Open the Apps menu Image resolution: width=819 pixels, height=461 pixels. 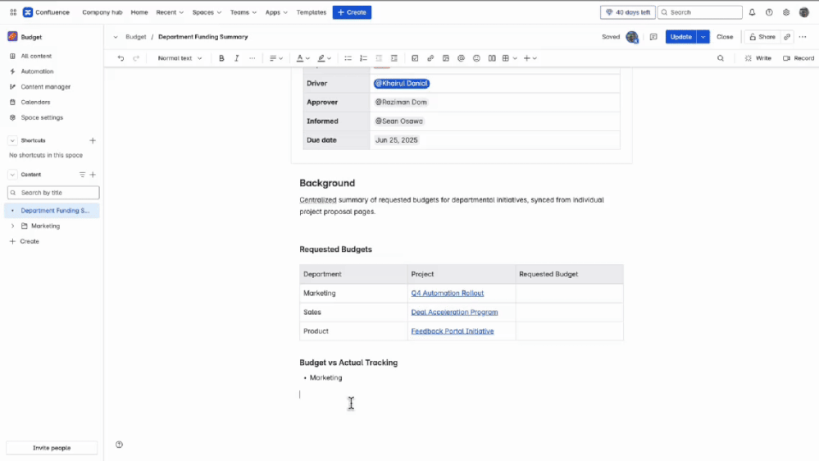coord(276,12)
